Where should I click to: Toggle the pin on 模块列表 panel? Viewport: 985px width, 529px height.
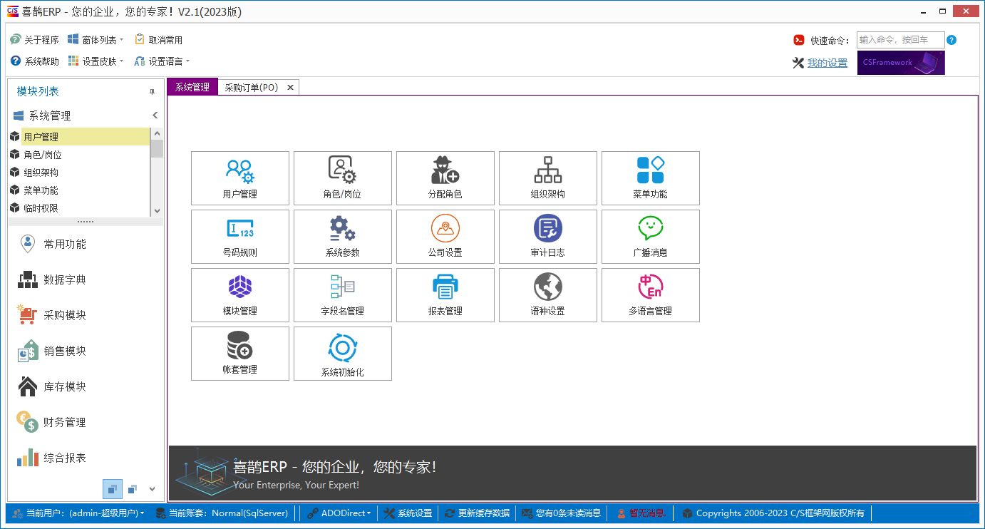click(152, 92)
